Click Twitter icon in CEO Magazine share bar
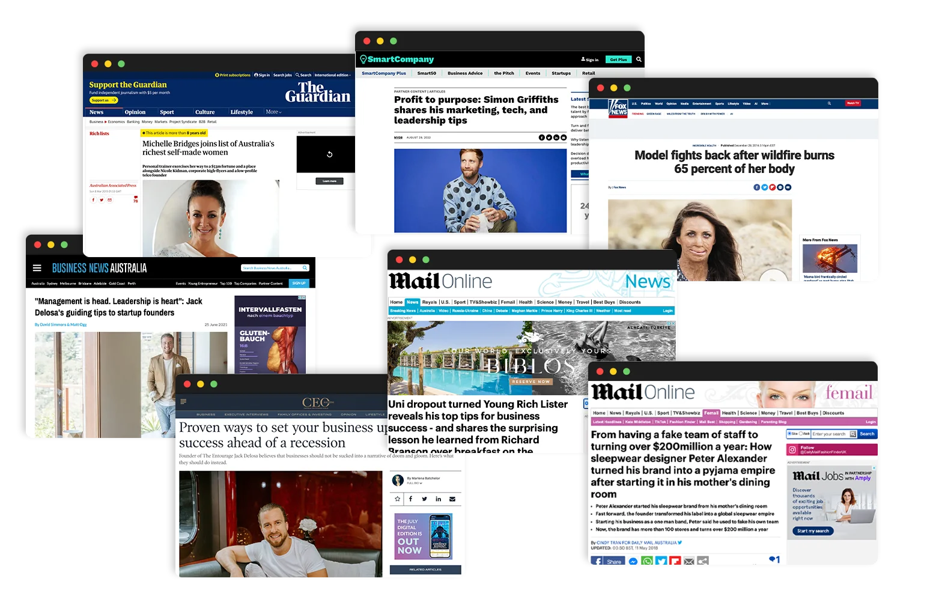The width and height of the screenshot is (930, 602). tap(425, 499)
